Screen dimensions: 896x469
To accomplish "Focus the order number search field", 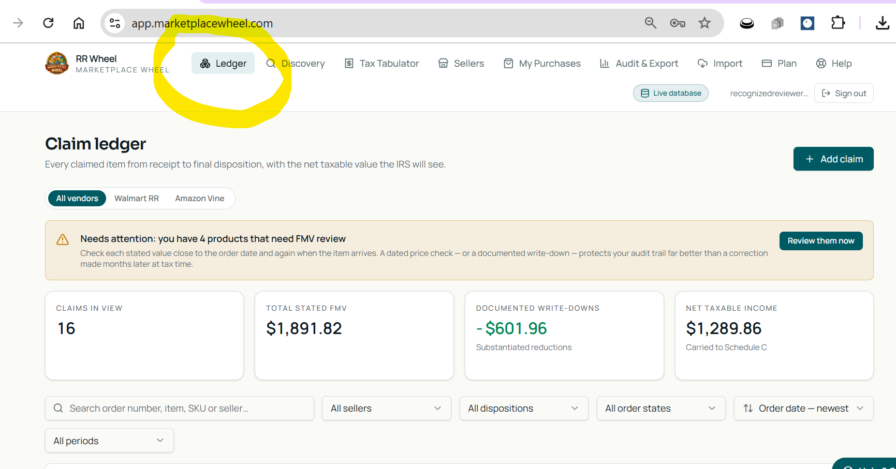I will pyautogui.click(x=180, y=409).
